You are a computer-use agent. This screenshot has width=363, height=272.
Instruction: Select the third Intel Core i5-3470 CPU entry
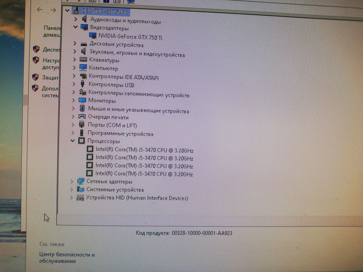[144, 166]
